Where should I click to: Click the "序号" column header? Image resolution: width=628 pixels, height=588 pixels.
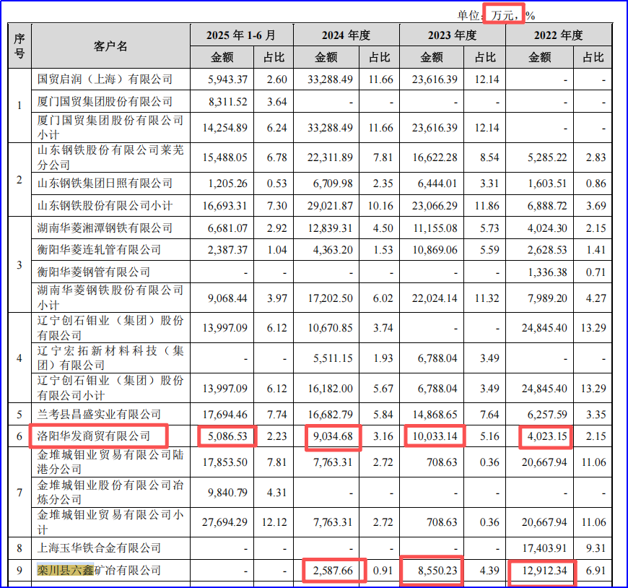pos(19,46)
